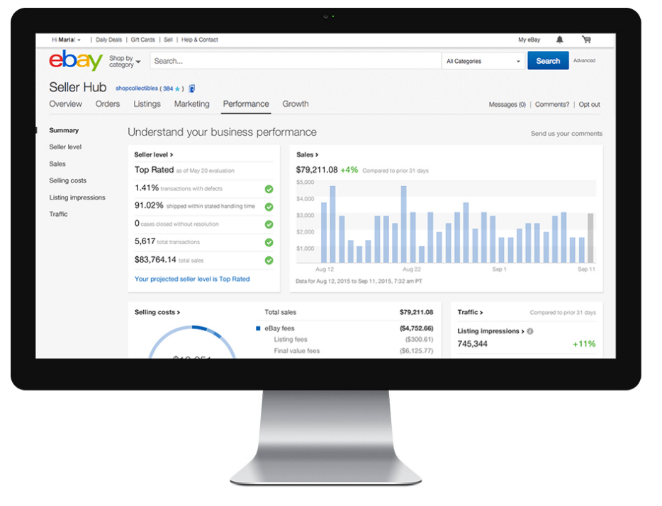Open the shopcollectibles seller link
Viewport: 662px width, 506px height.
136,88
